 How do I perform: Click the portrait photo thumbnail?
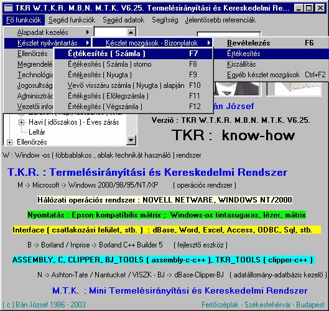pyautogui.click(x=237, y=89)
